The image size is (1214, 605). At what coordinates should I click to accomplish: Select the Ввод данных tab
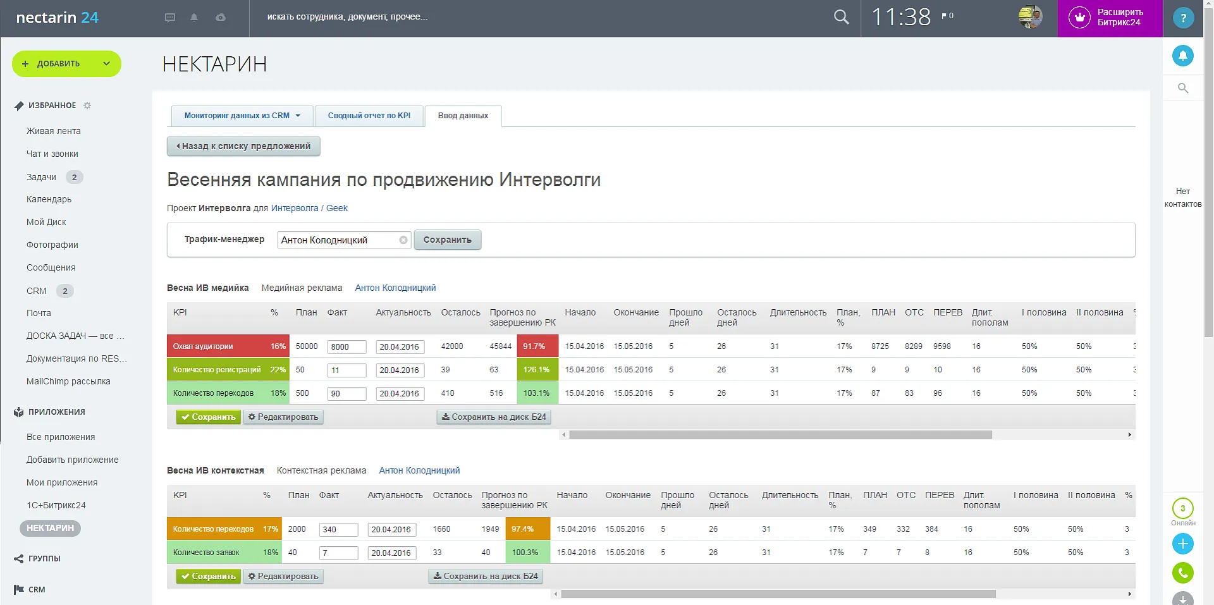tap(463, 116)
